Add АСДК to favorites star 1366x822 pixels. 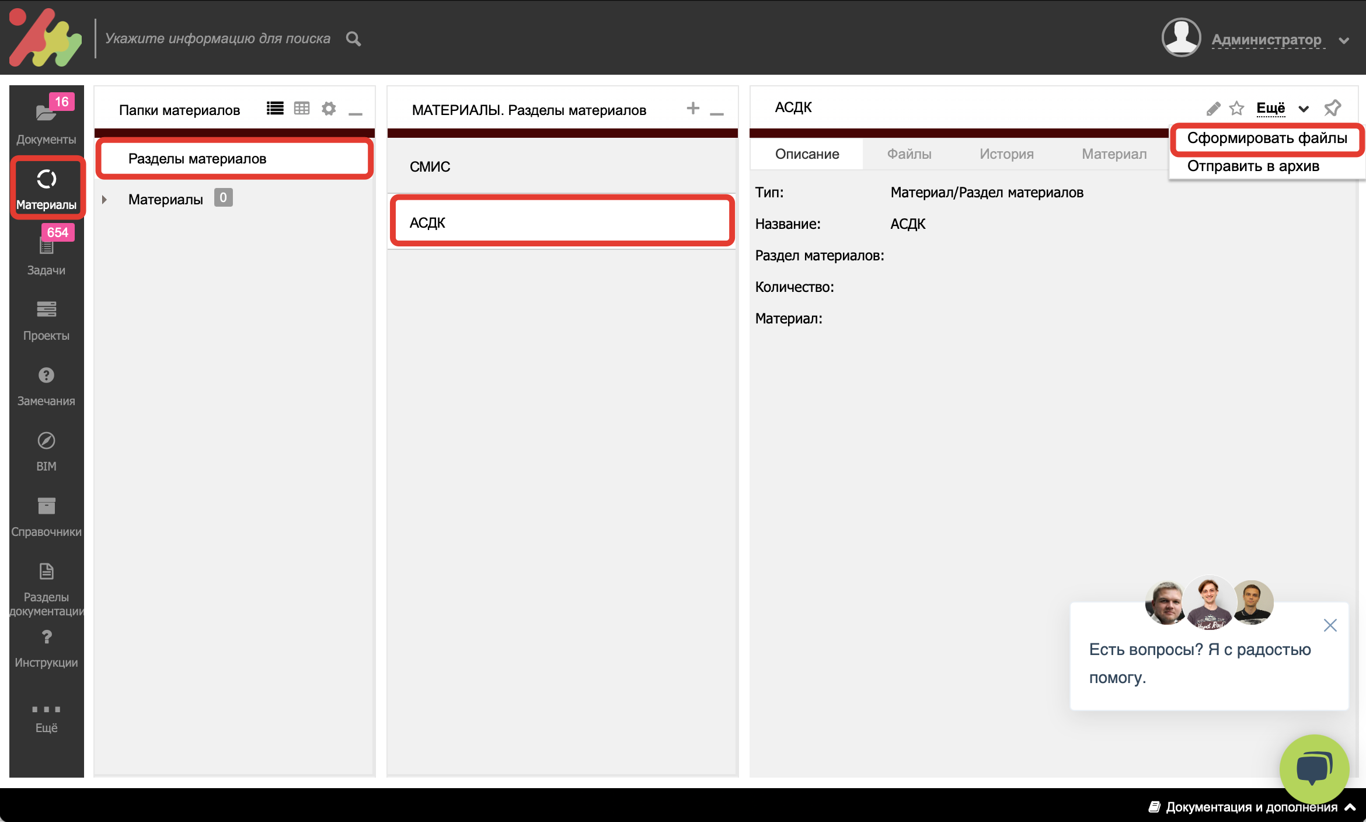coord(1236,109)
